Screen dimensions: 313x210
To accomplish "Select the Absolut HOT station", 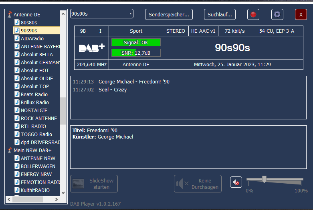I will [x=35, y=70].
